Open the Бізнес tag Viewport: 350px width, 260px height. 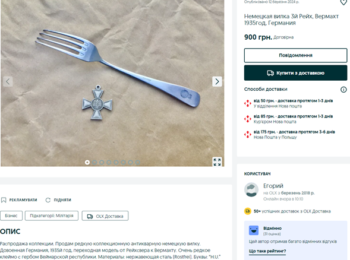[11, 216]
